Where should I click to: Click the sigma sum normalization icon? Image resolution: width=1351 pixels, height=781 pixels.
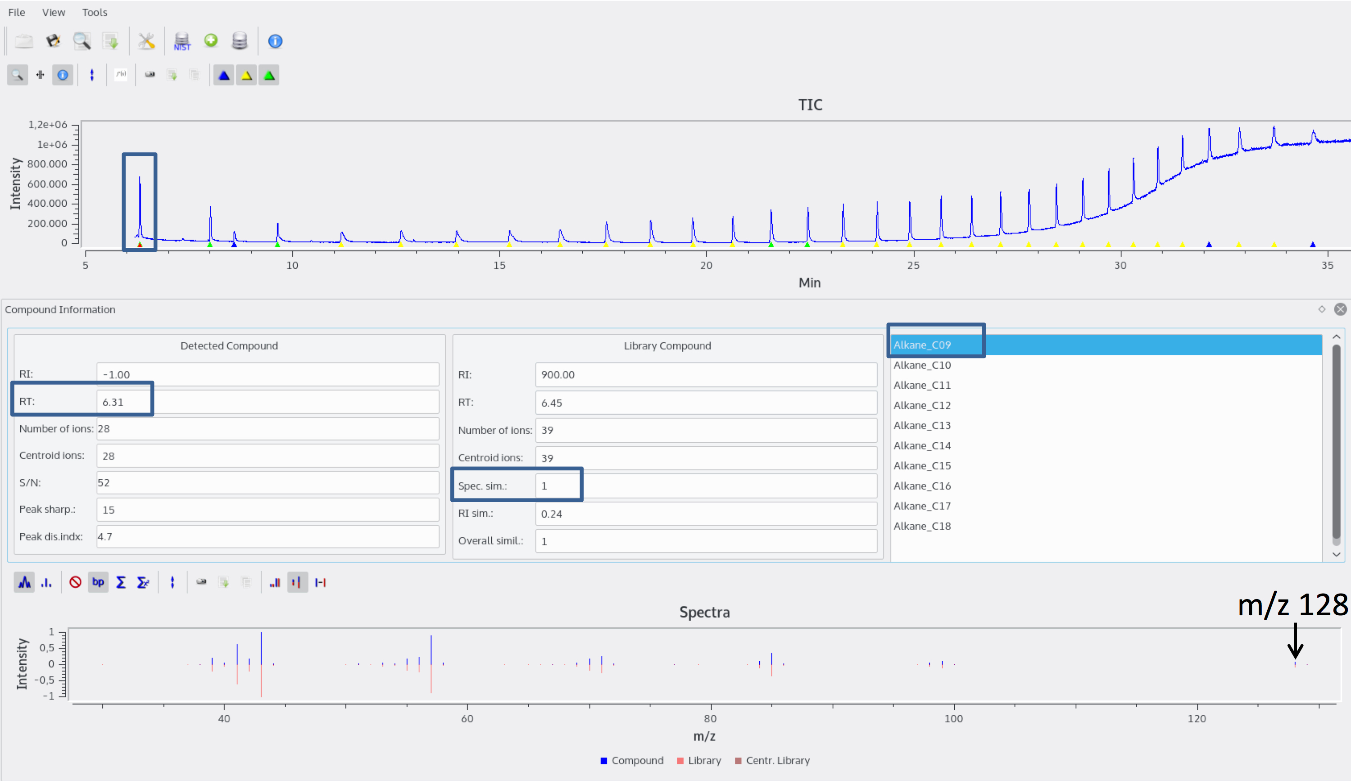pos(121,582)
